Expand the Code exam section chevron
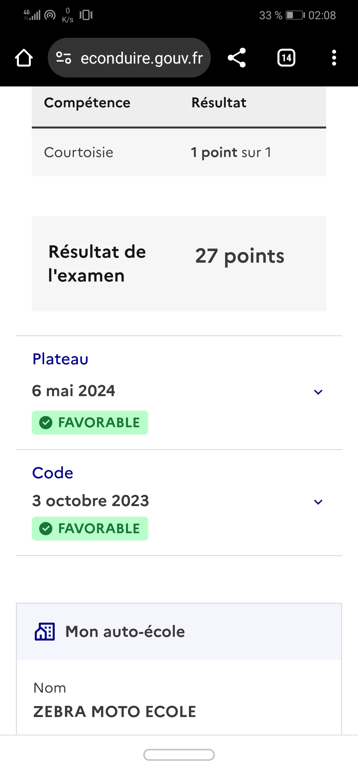The height and width of the screenshot is (775, 358). (318, 502)
